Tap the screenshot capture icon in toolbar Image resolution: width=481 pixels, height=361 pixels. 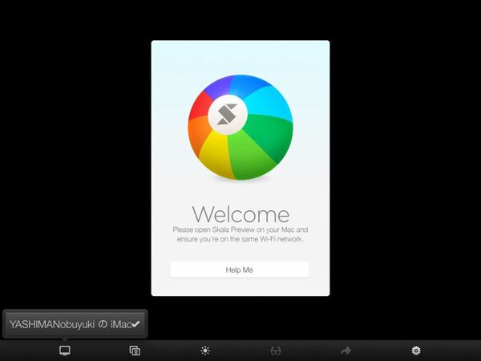click(135, 351)
